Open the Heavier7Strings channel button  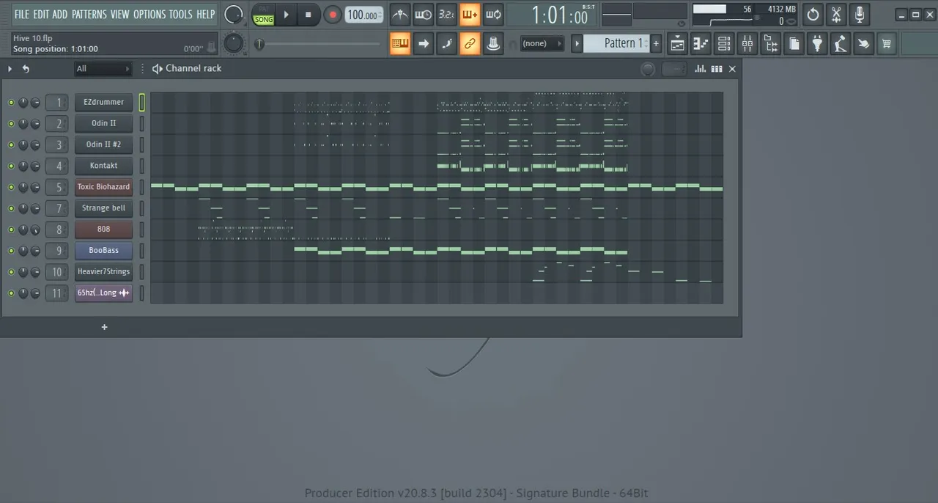(103, 272)
